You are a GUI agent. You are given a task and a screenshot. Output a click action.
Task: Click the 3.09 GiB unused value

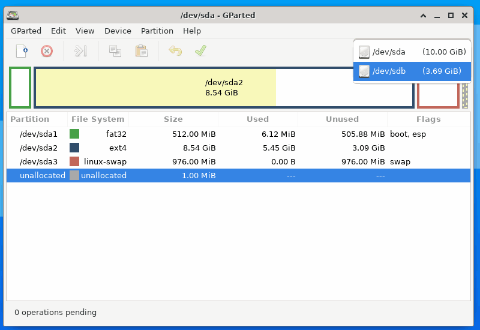[368, 148]
